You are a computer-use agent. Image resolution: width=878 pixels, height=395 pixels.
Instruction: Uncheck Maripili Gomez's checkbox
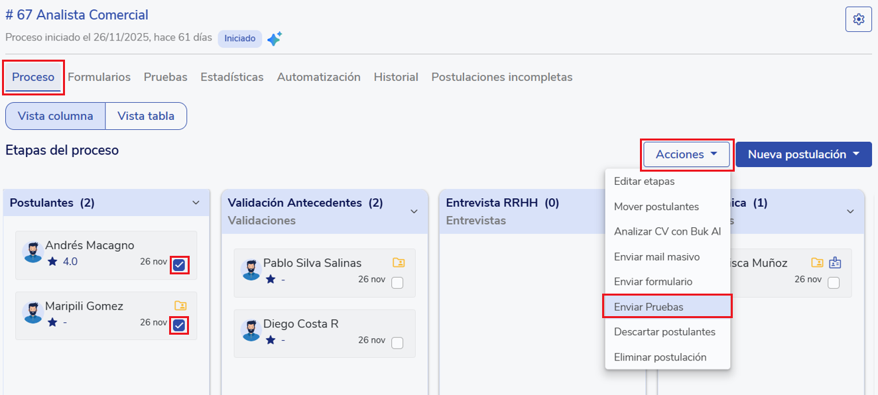(x=179, y=325)
